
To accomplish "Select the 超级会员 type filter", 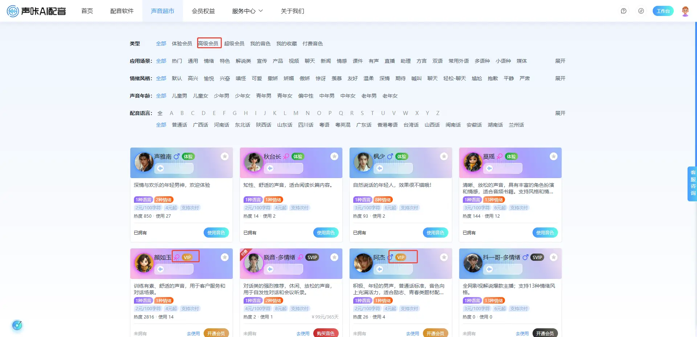I will (234, 44).
